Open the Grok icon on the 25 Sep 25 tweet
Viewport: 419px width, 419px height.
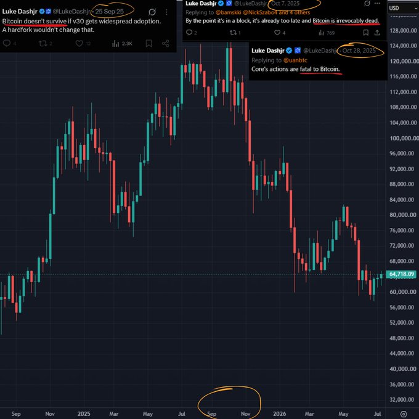point(152,12)
